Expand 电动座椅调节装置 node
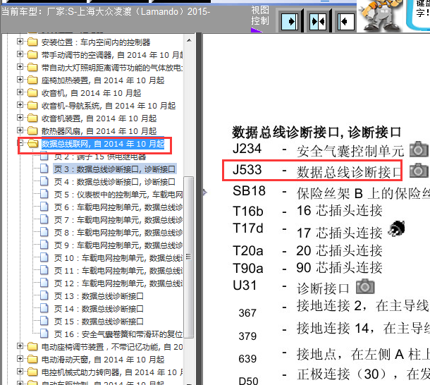 (x=20, y=346)
